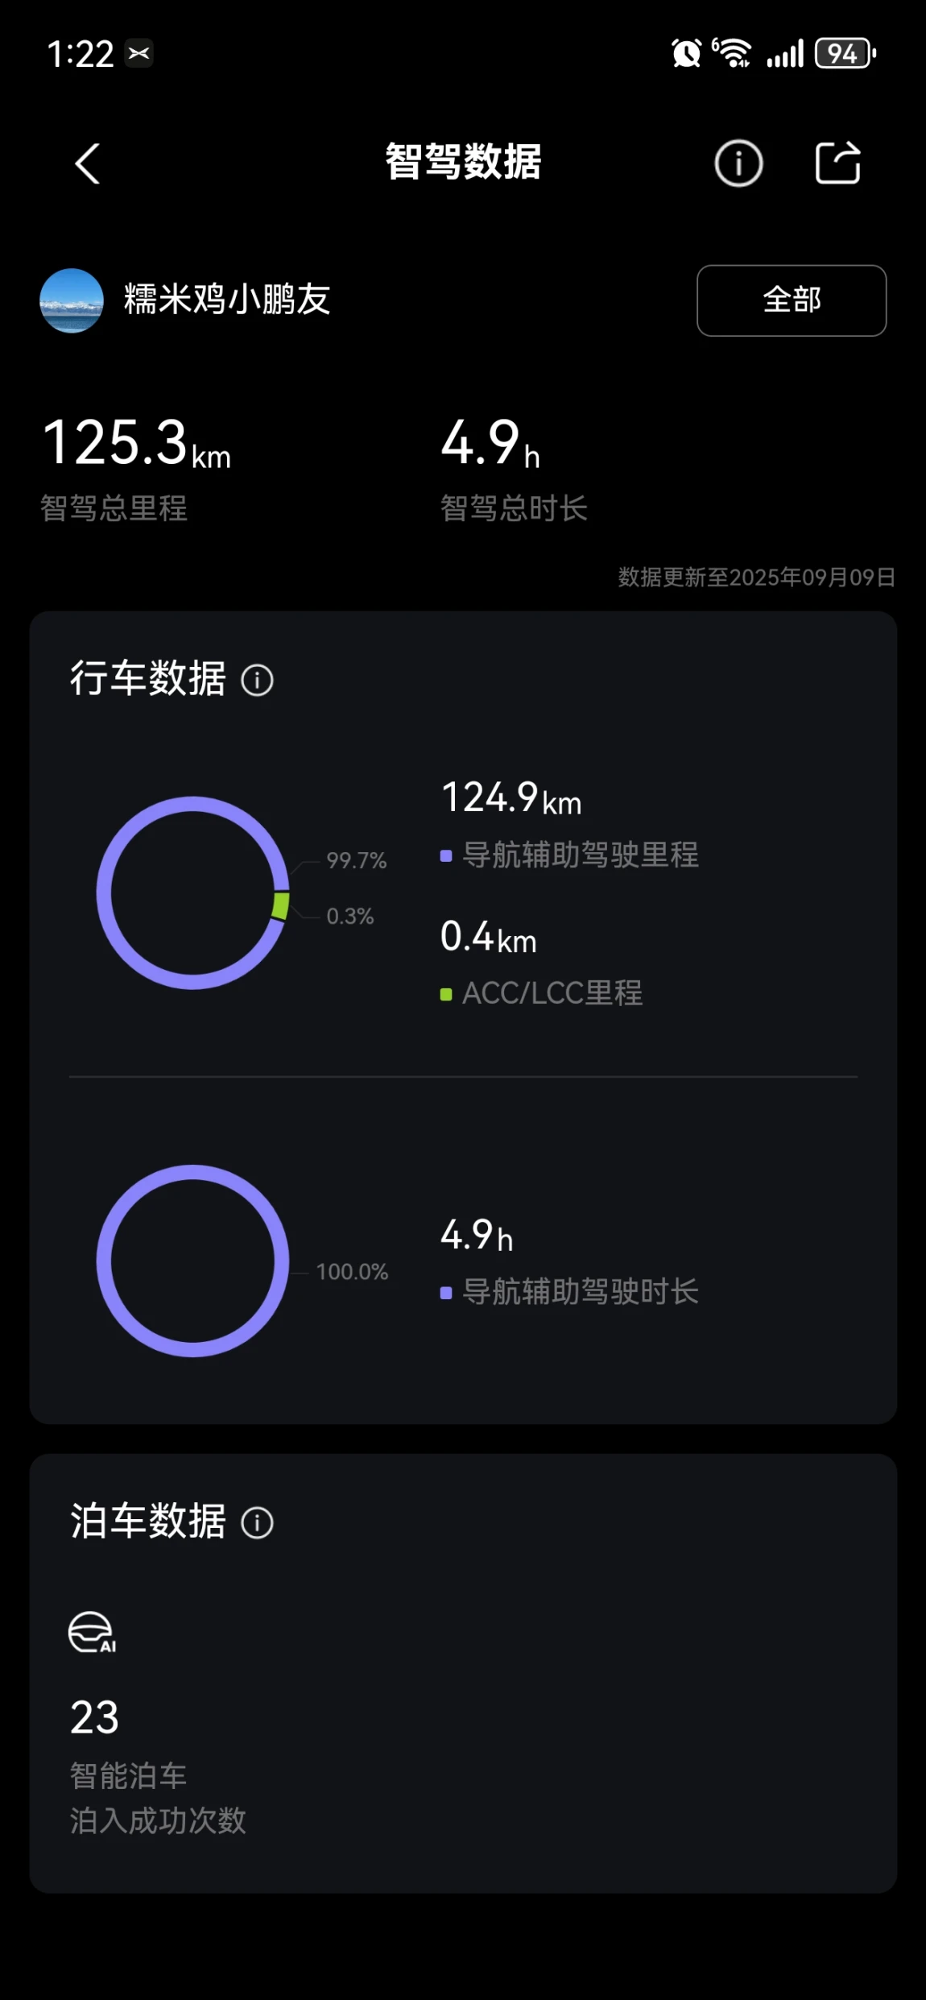Viewport: 926px width, 2000px height.
Task: Tap the 125.3 km total mileage value
Action: click(x=137, y=443)
